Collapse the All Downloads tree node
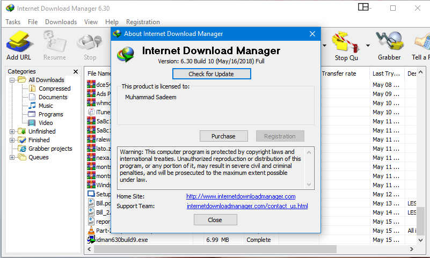This screenshot has height=258, width=430. tap(12, 80)
